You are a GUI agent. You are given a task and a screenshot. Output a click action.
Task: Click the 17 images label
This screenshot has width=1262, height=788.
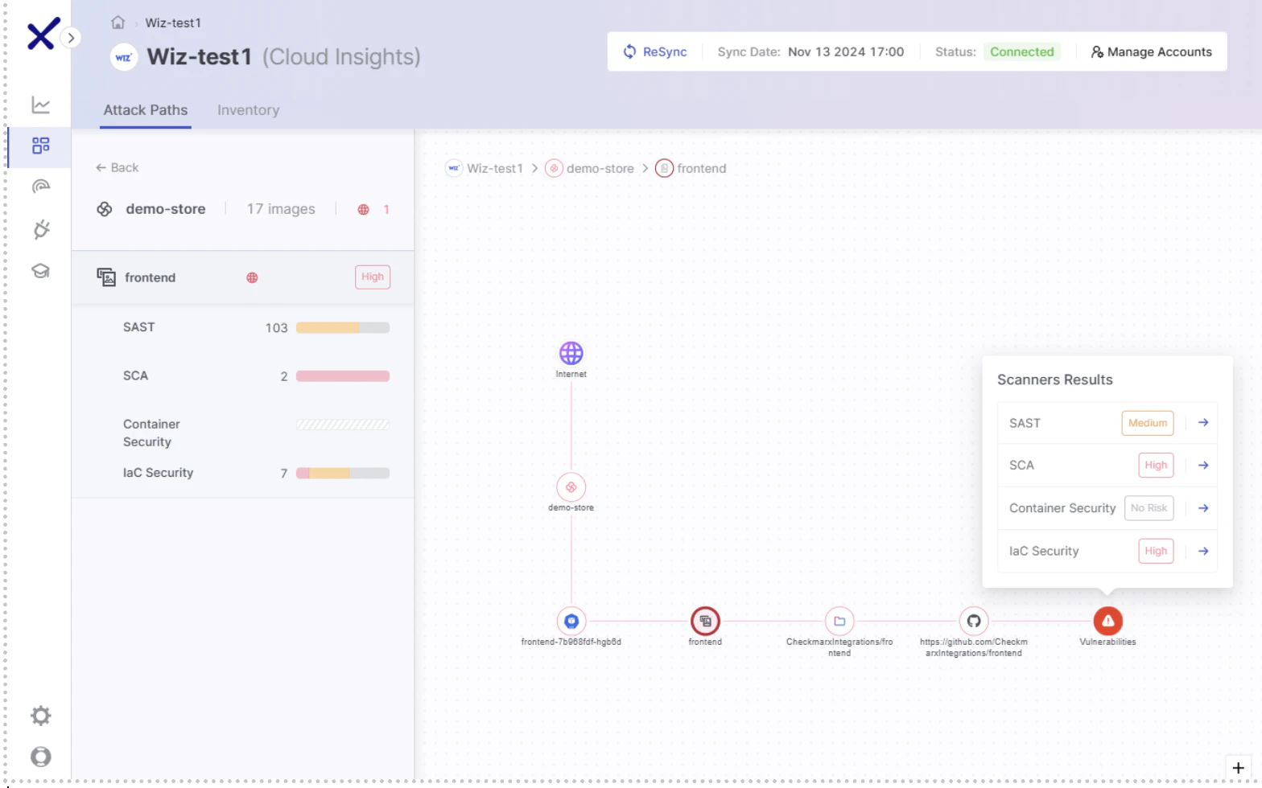pyautogui.click(x=281, y=209)
